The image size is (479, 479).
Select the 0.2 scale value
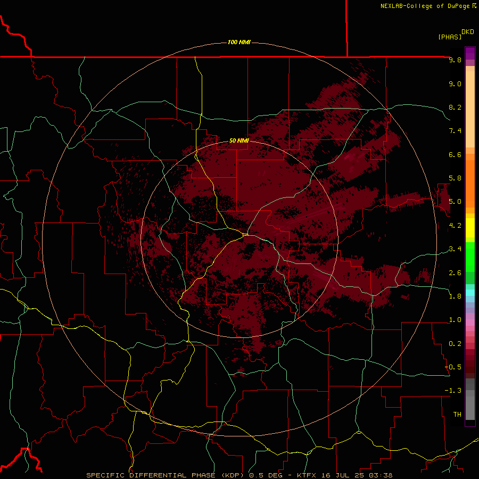click(455, 344)
